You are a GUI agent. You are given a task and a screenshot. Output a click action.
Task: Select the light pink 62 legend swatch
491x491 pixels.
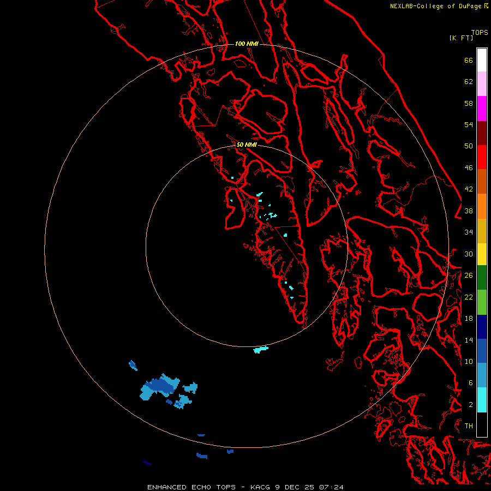(x=482, y=84)
